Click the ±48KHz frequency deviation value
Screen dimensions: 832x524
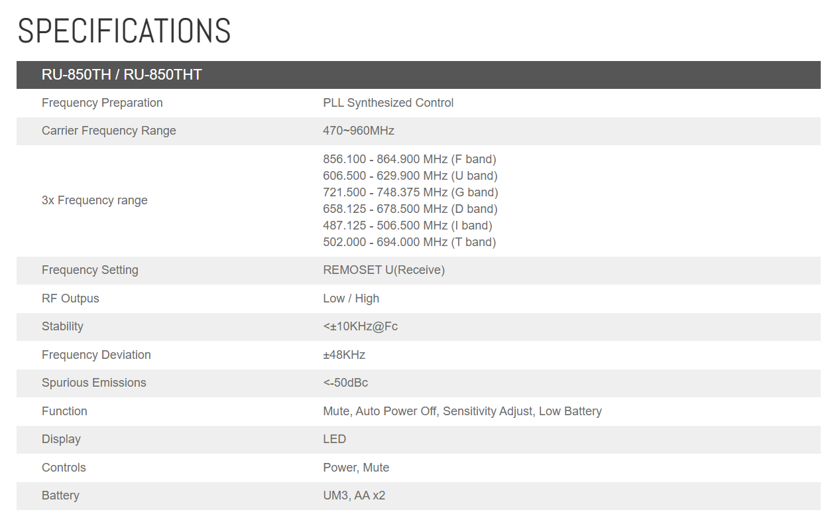[344, 355]
